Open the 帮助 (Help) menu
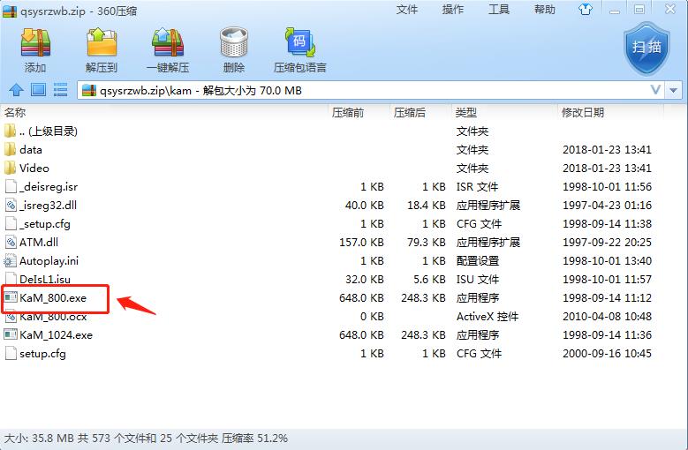 pyautogui.click(x=545, y=10)
